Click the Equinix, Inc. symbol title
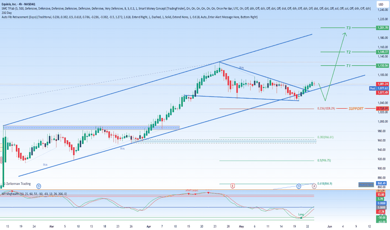Image resolution: width=390 pixels, height=230 pixels. 18,4
